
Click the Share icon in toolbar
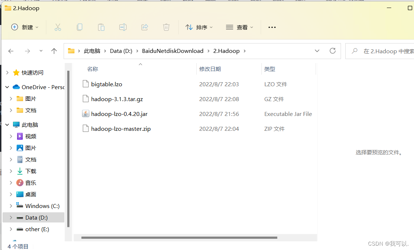(x=145, y=27)
